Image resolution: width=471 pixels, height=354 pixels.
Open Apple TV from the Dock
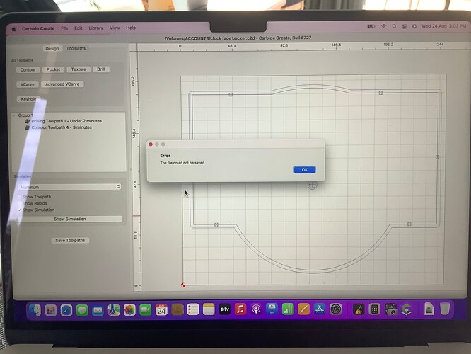(x=225, y=309)
